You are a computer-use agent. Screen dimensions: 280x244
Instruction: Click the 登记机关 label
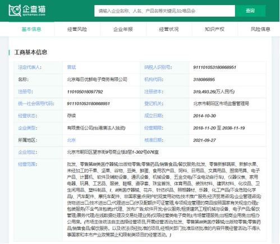click(154, 104)
